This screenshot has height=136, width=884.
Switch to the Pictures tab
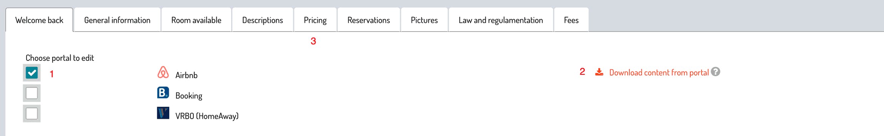(x=424, y=20)
